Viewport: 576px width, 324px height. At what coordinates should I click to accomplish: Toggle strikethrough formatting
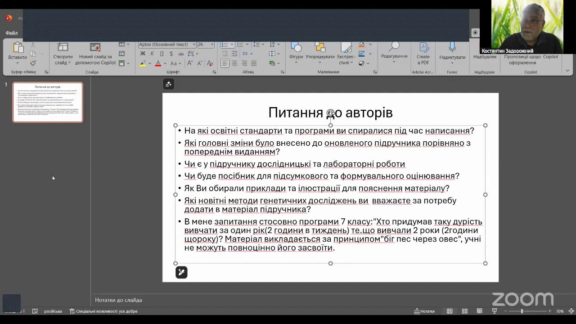pyautogui.click(x=180, y=54)
